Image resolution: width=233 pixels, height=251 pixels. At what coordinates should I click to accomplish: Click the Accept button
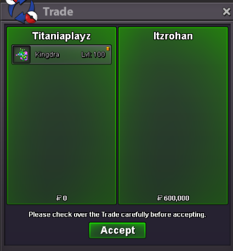click(x=117, y=230)
